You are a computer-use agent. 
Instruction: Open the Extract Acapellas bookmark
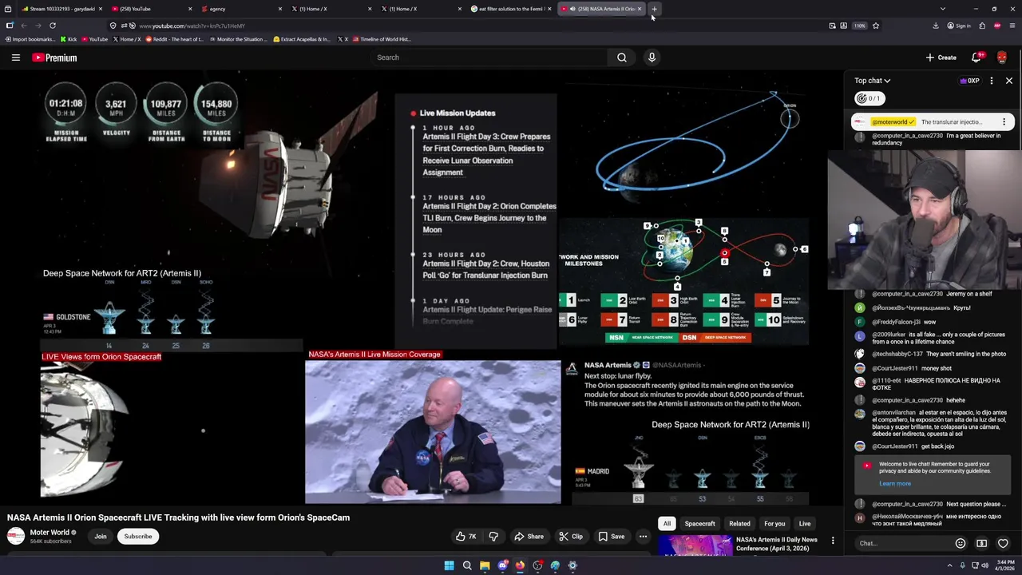tap(301, 39)
